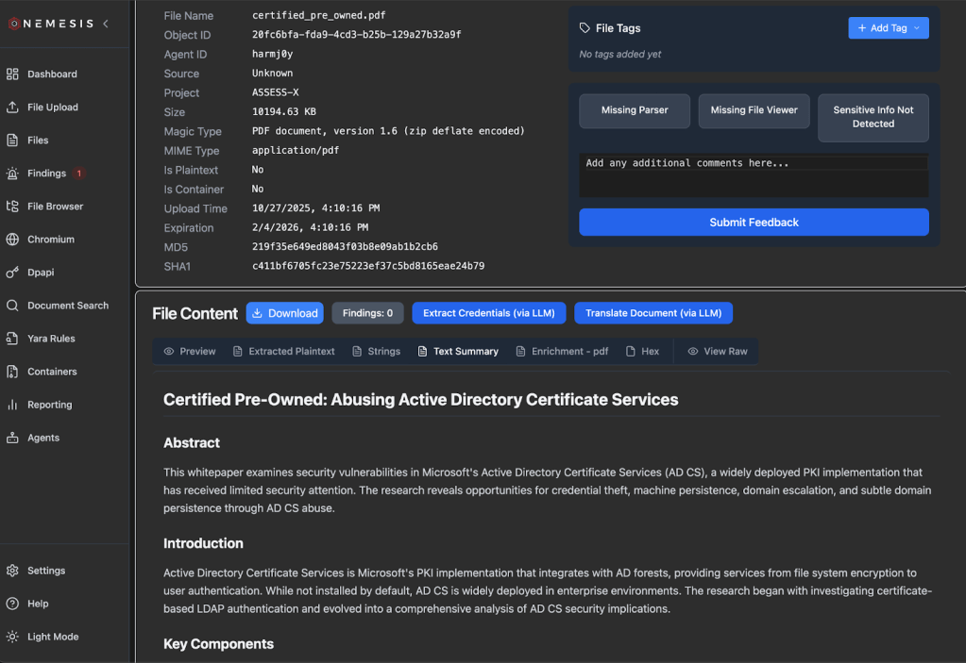Click the Submit Feedback button
Viewport: 966px width, 663px height.
(754, 223)
